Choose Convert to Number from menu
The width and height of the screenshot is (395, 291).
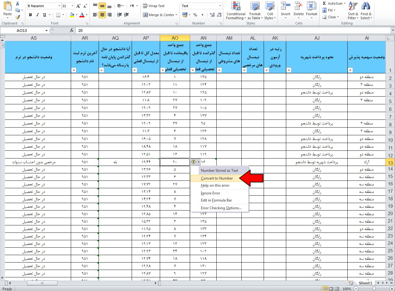(x=217, y=178)
